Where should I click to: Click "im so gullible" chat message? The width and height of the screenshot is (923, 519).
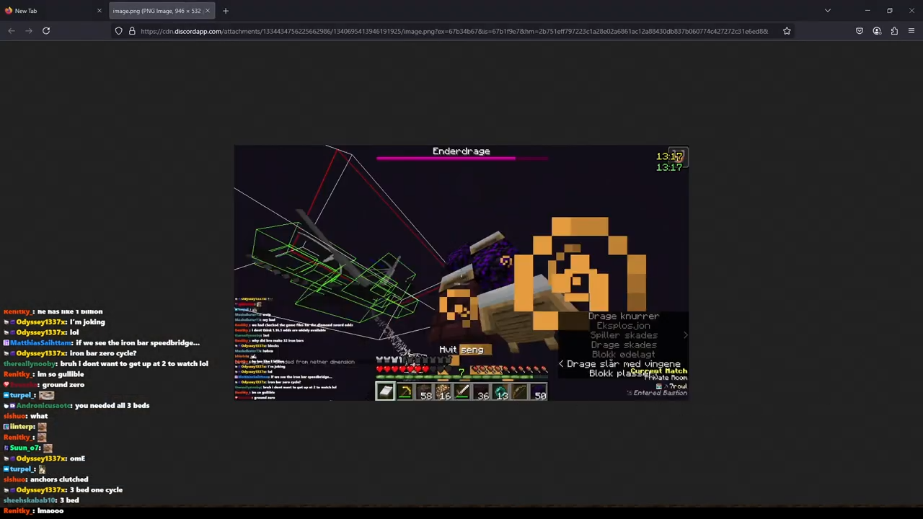[x=44, y=374]
